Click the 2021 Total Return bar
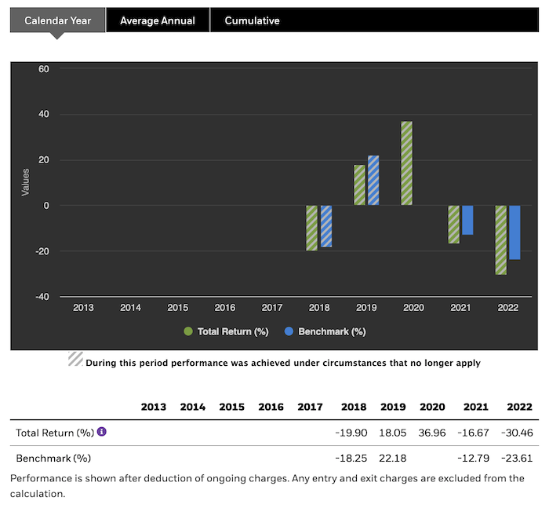The width and height of the screenshot is (549, 508). pos(453,225)
